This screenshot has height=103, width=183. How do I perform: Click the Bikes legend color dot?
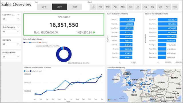tap(24, 43)
